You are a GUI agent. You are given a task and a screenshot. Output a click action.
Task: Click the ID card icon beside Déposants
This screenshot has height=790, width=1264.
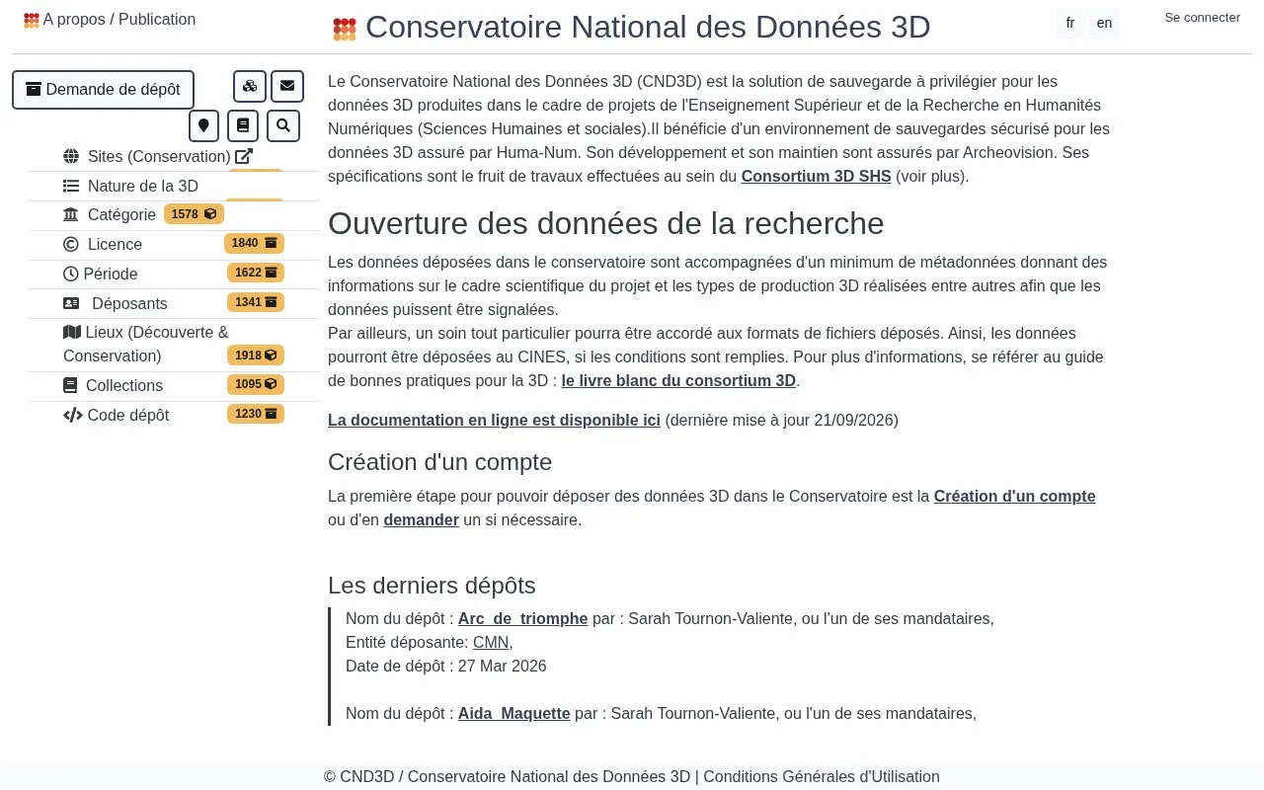(71, 303)
